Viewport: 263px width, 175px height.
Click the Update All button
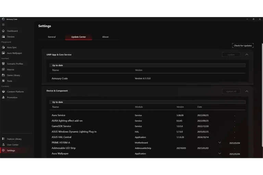[x=231, y=91]
